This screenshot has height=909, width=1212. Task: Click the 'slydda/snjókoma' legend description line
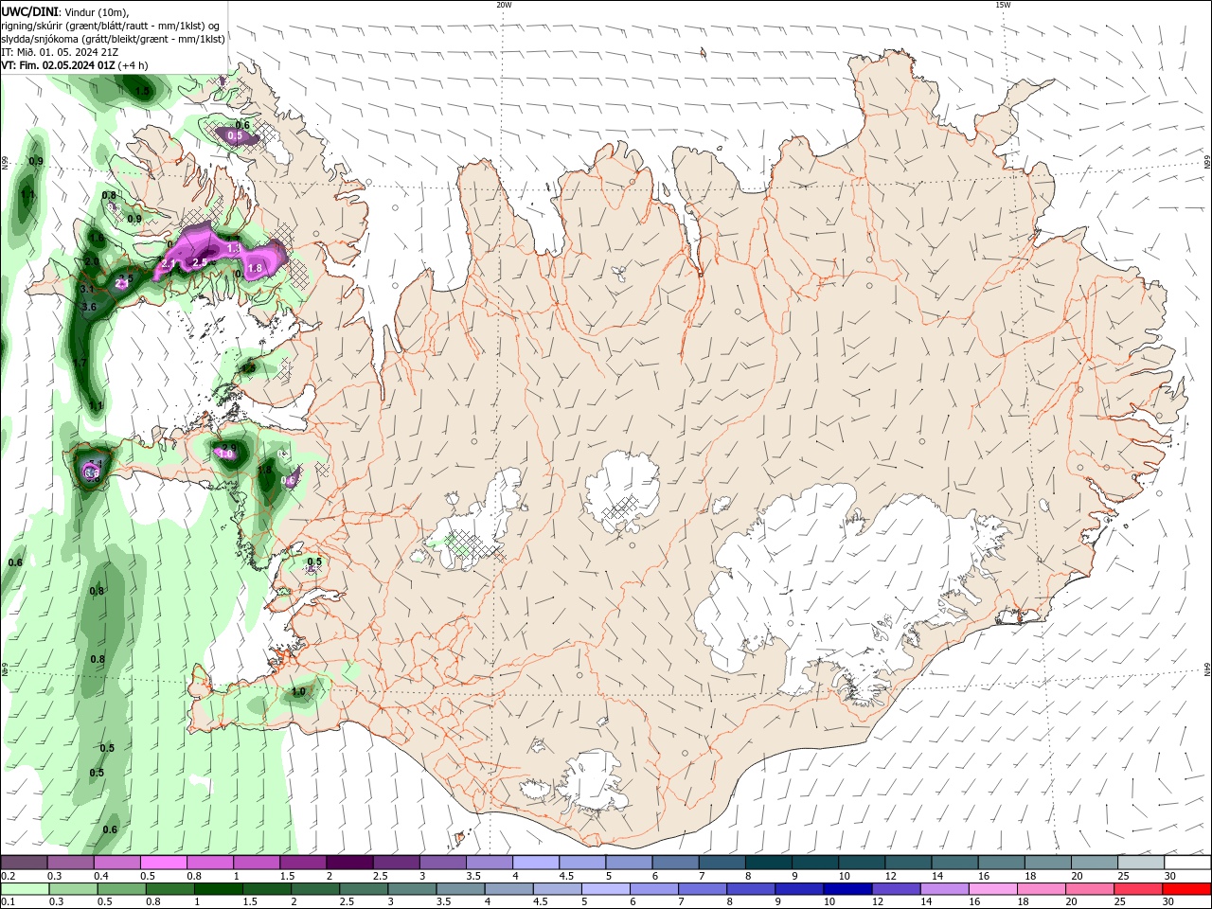pos(113,39)
